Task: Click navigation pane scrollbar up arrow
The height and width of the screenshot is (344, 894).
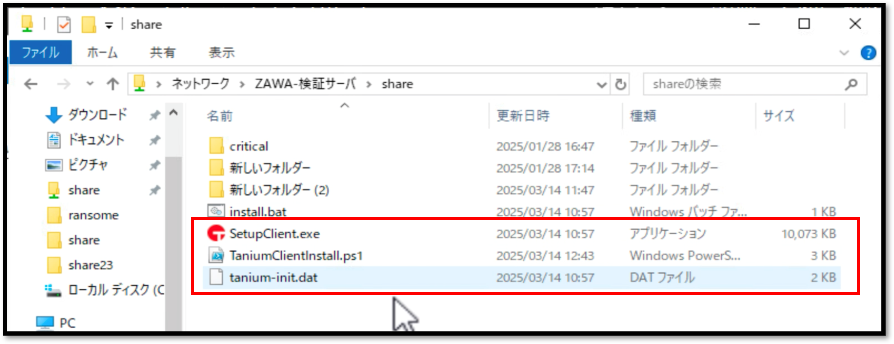Action: pyautogui.click(x=173, y=112)
